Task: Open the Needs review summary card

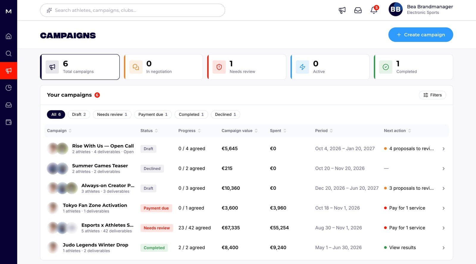Action: click(x=247, y=67)
